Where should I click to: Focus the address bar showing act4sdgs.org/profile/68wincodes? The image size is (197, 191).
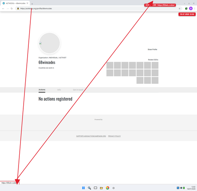(98, 9)
